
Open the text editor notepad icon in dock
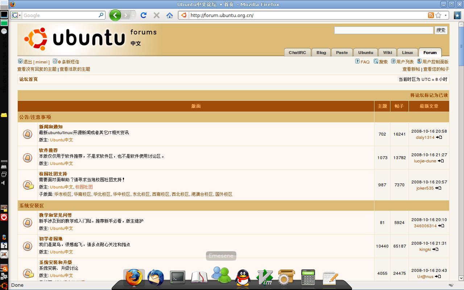[330, 278]
